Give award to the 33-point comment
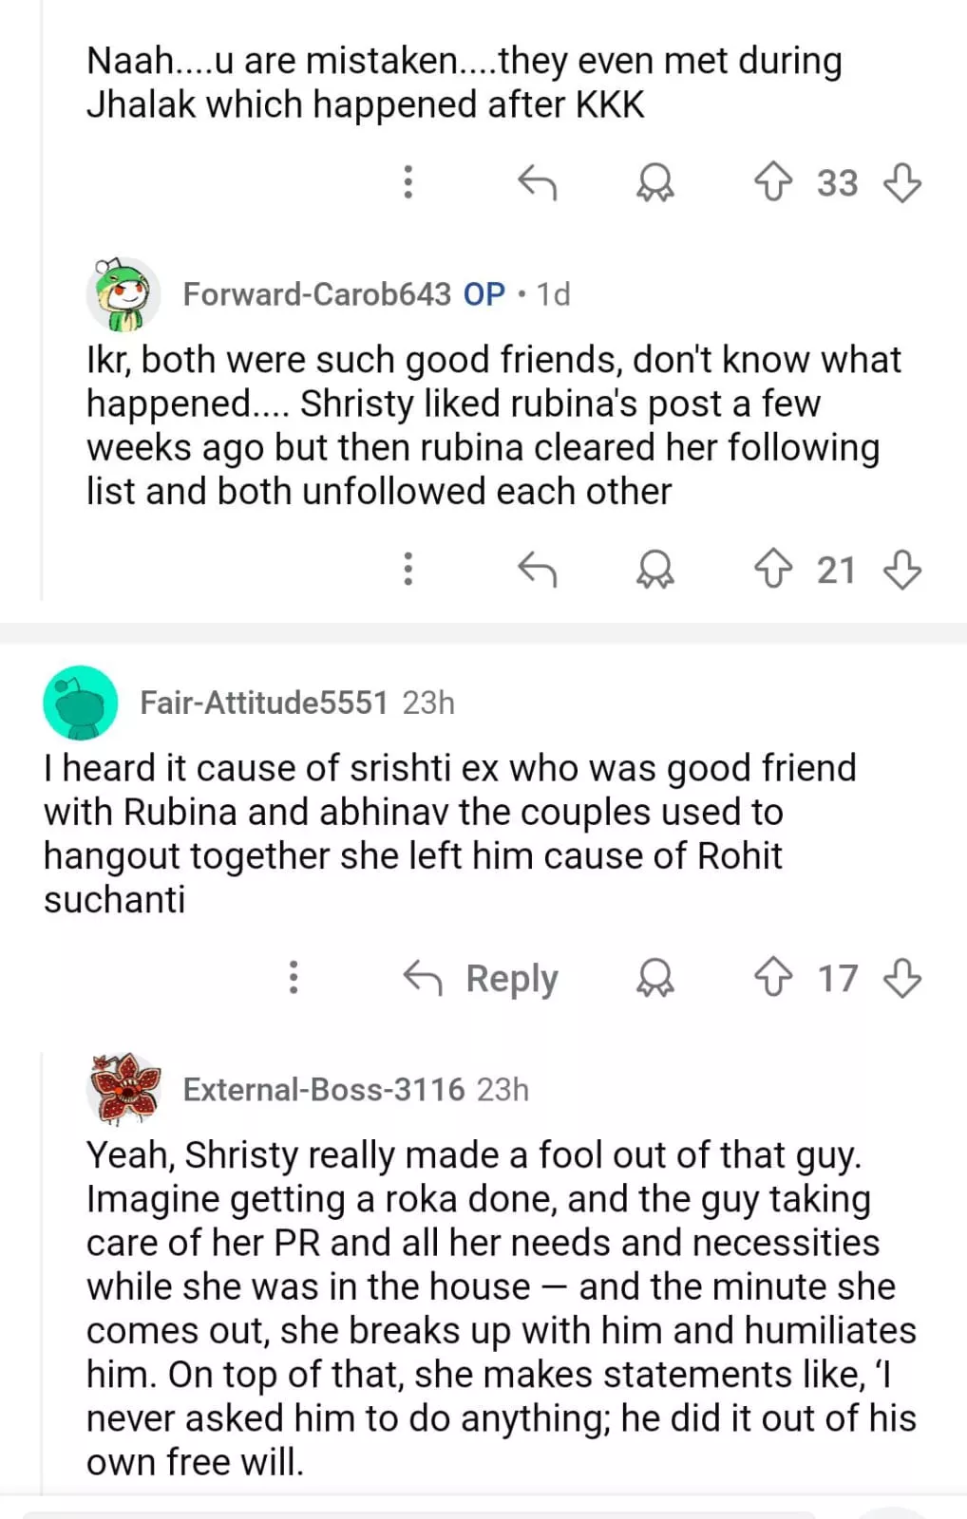Screen dimensions: 967x1519 pos(654,181)
